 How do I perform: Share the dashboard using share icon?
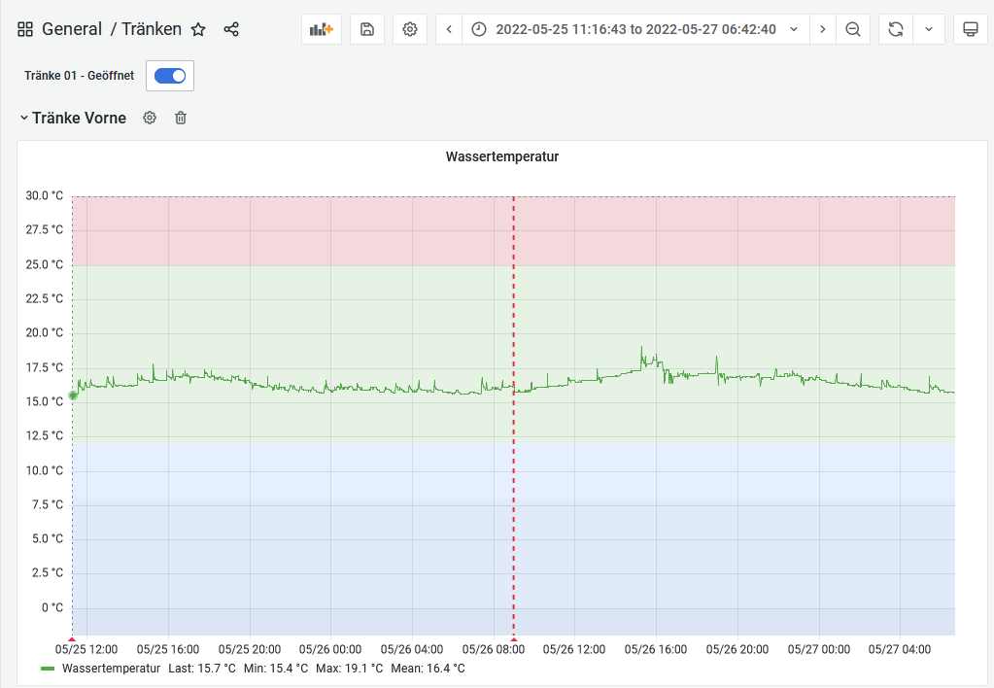231,29
